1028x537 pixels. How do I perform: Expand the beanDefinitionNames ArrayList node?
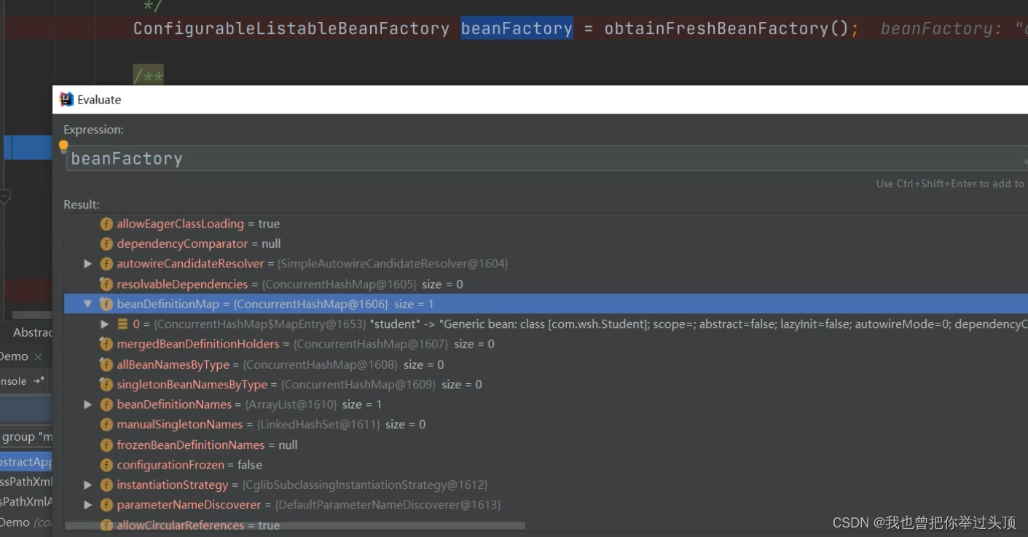pyautogui.click(x=87, y=404)
